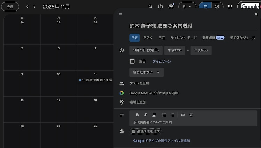Viewport: 261px width, 148px height.
Task: Expand the 繰り返さない repeat dropdown
Action: [146, 72]
